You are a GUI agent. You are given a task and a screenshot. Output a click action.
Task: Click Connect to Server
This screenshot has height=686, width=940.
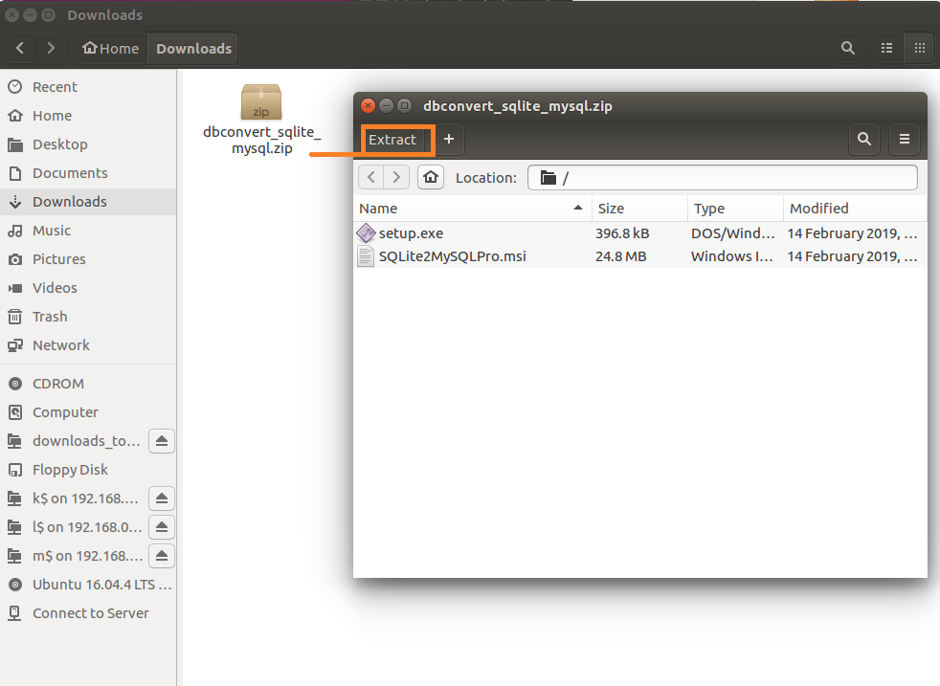pyautogui.click(x=88, y=613)
